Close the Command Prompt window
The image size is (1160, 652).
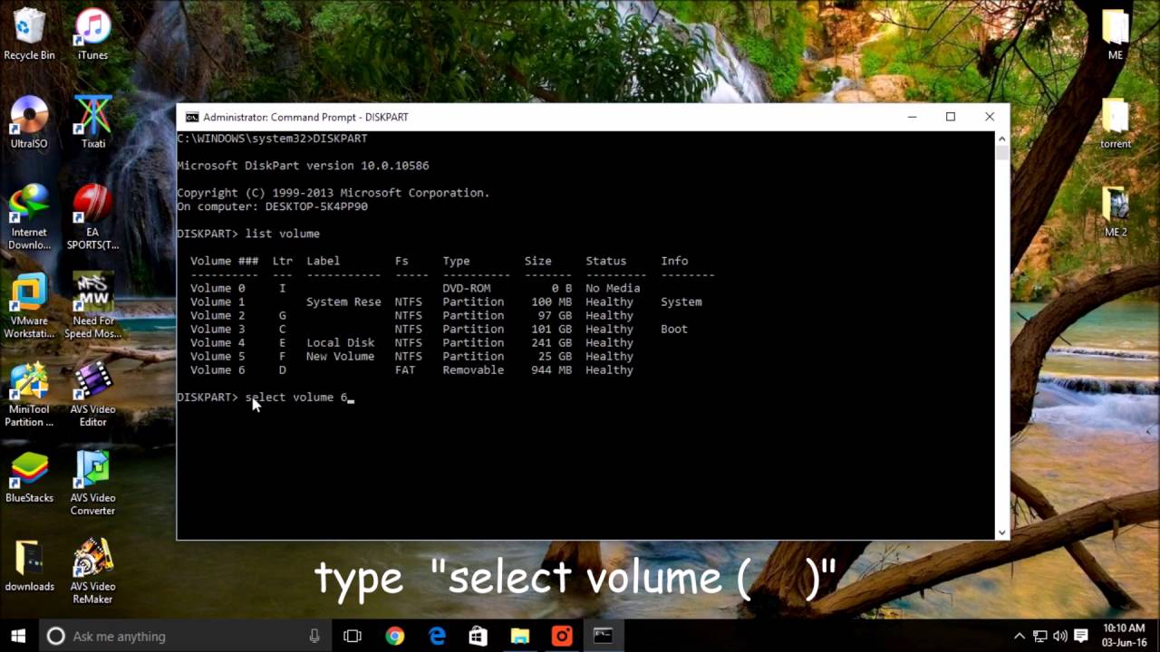coord(990,117)
